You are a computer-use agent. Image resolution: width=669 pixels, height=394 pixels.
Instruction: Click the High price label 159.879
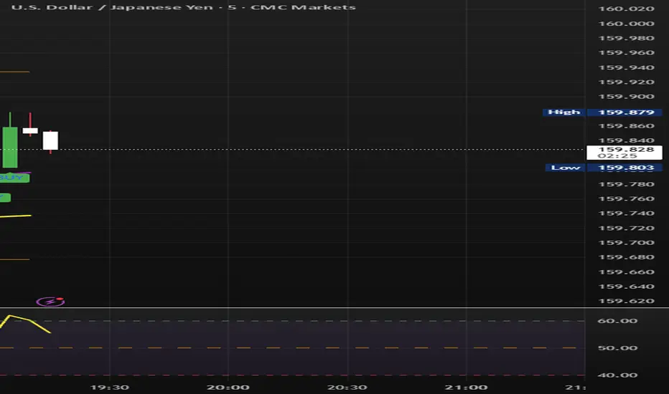pyautogui.click(x=624, y=112)
